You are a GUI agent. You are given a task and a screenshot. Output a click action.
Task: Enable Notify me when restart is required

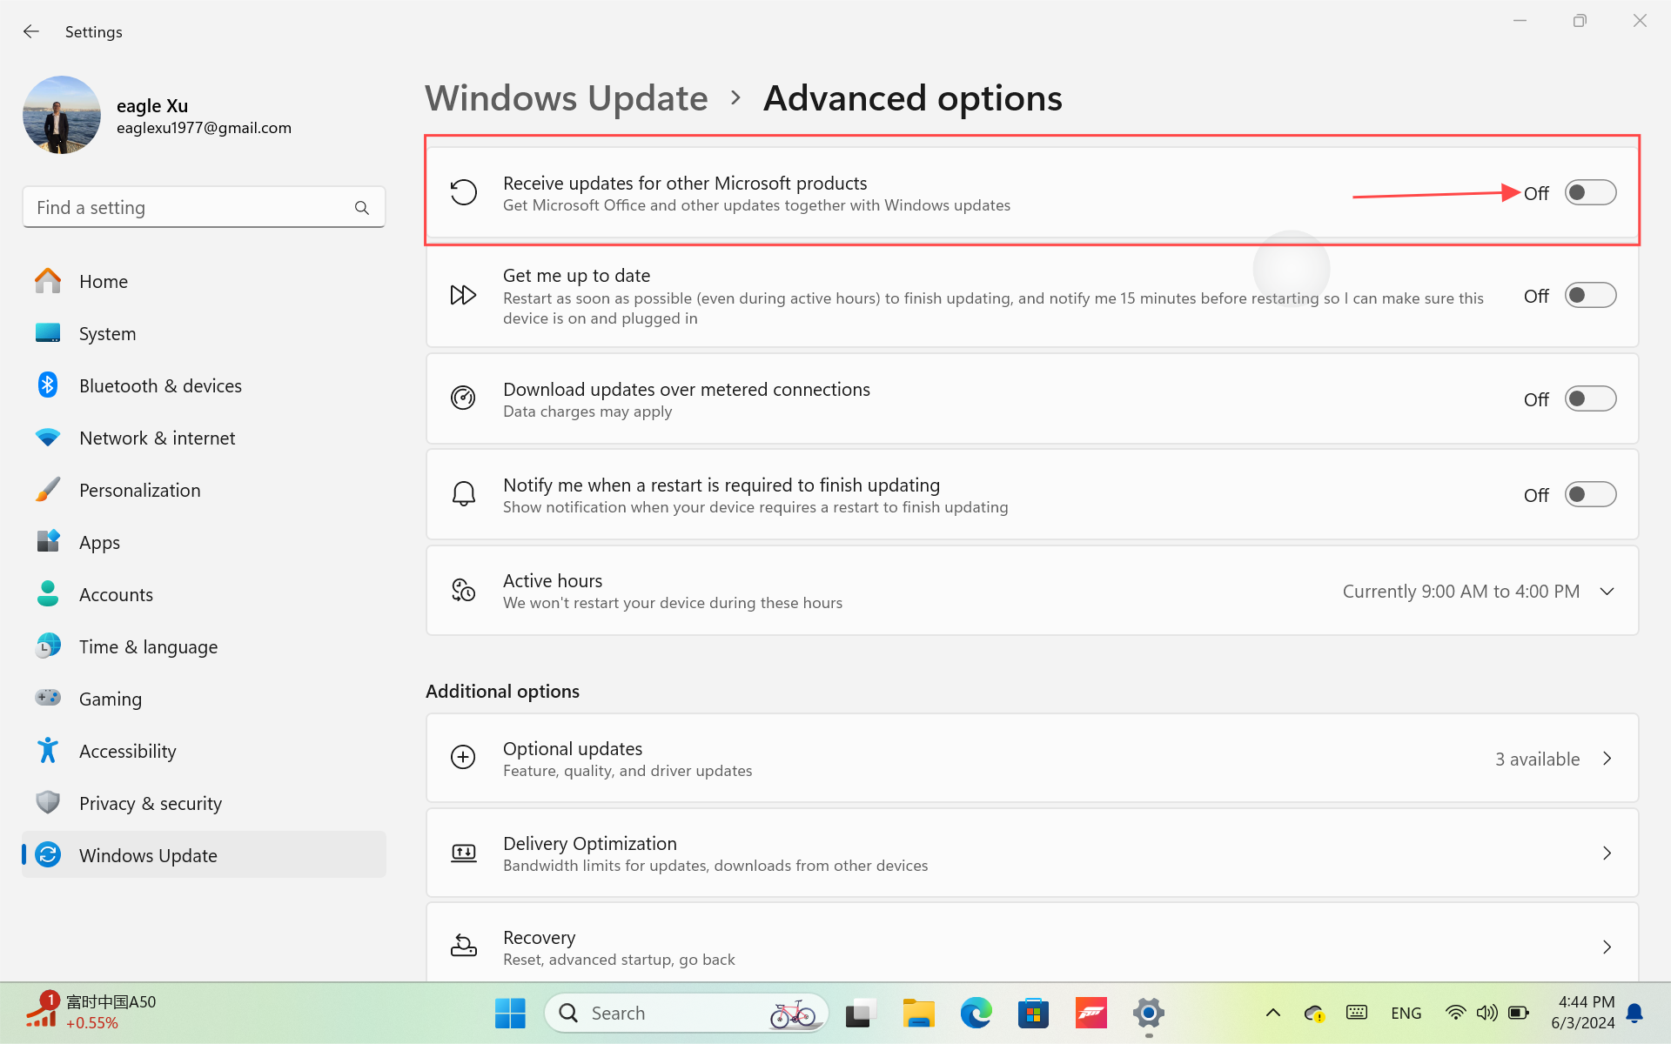[1590, 494]
